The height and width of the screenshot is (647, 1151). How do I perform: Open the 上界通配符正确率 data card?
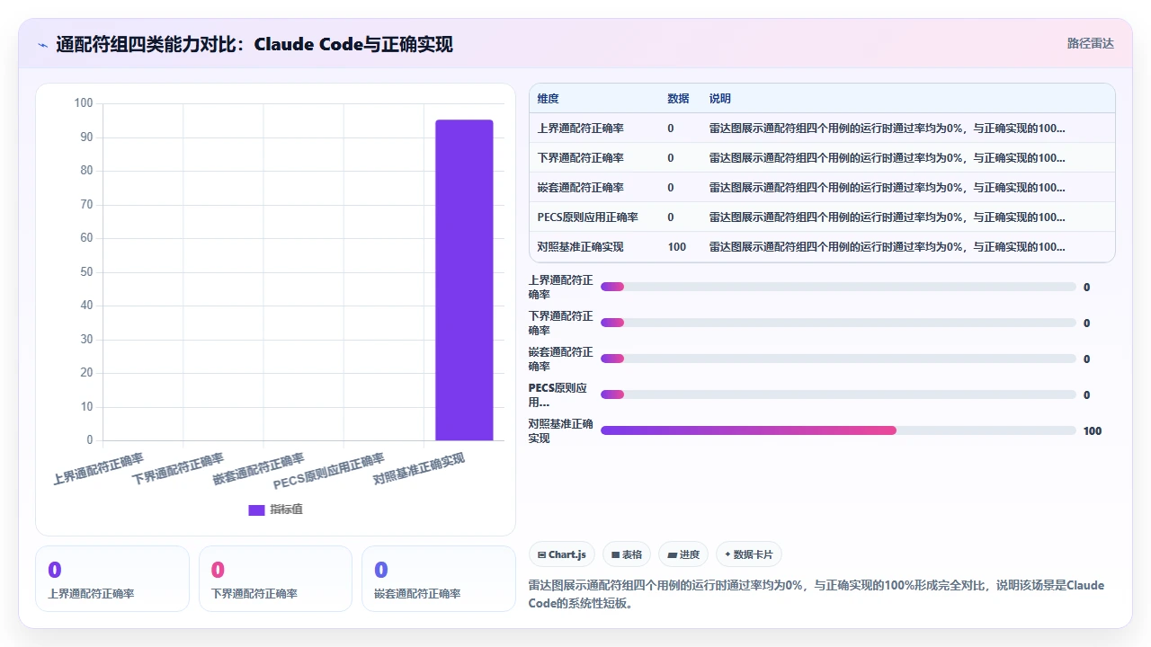pos(112,579)
